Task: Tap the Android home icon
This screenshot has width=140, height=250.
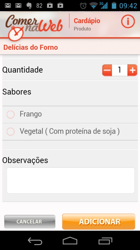Action: point(70,241)
